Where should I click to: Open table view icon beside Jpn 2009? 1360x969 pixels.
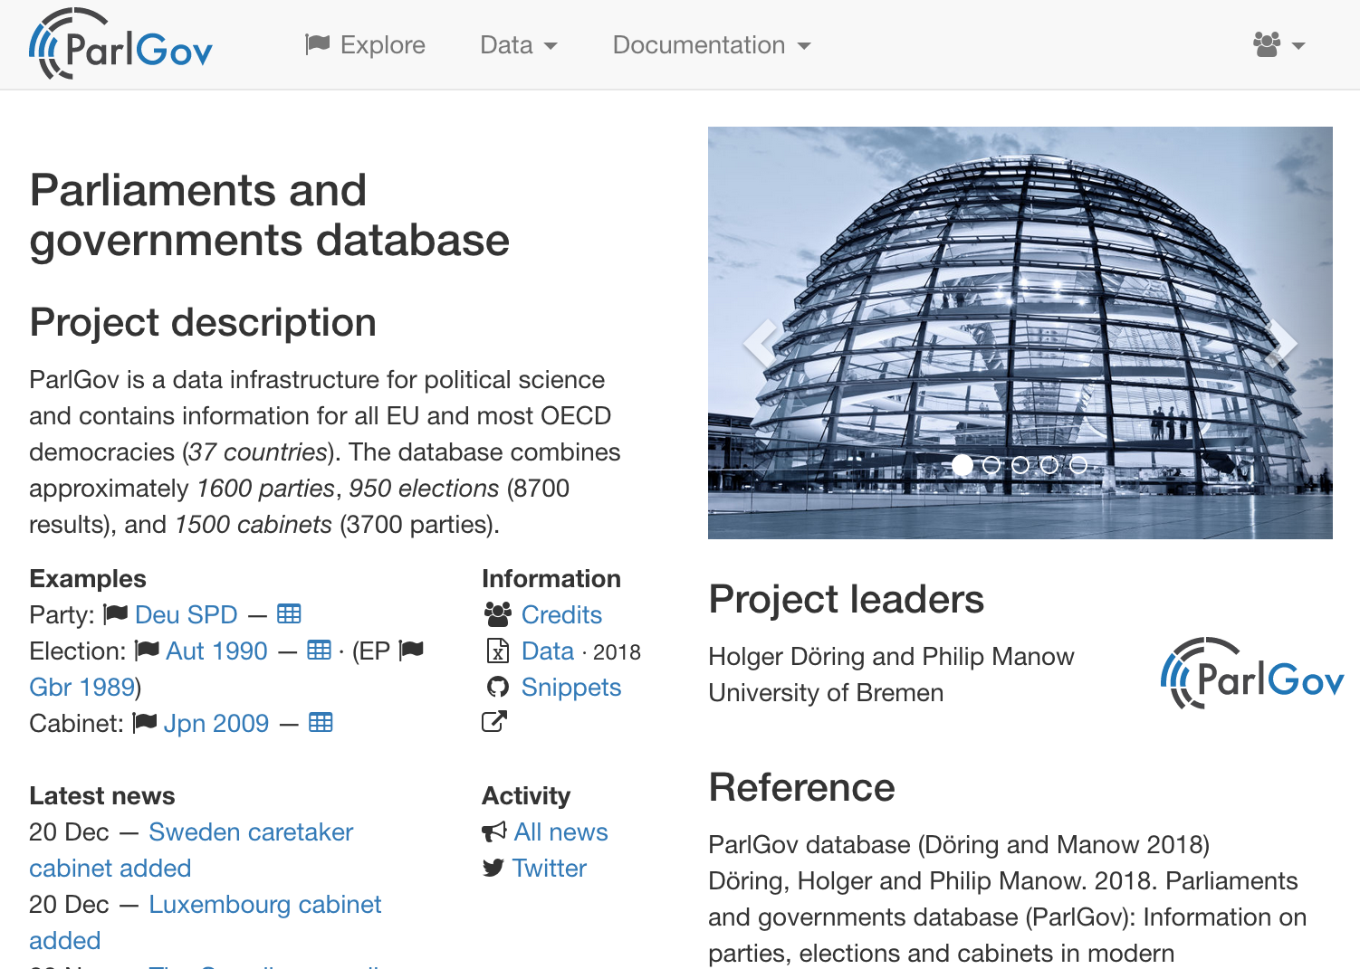tap(321, 722)
